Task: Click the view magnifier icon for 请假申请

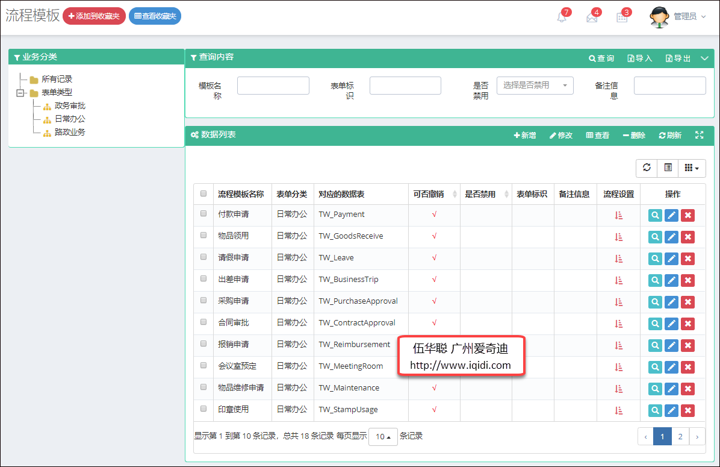Action: coord(655,259)
